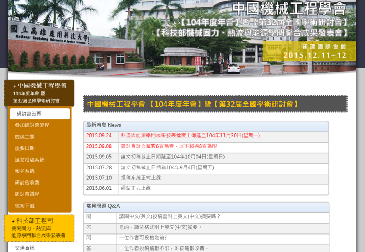Open news on deadline extended to 10月04日
The height and width of the screenshot is (252, 365).
point(173,157)
